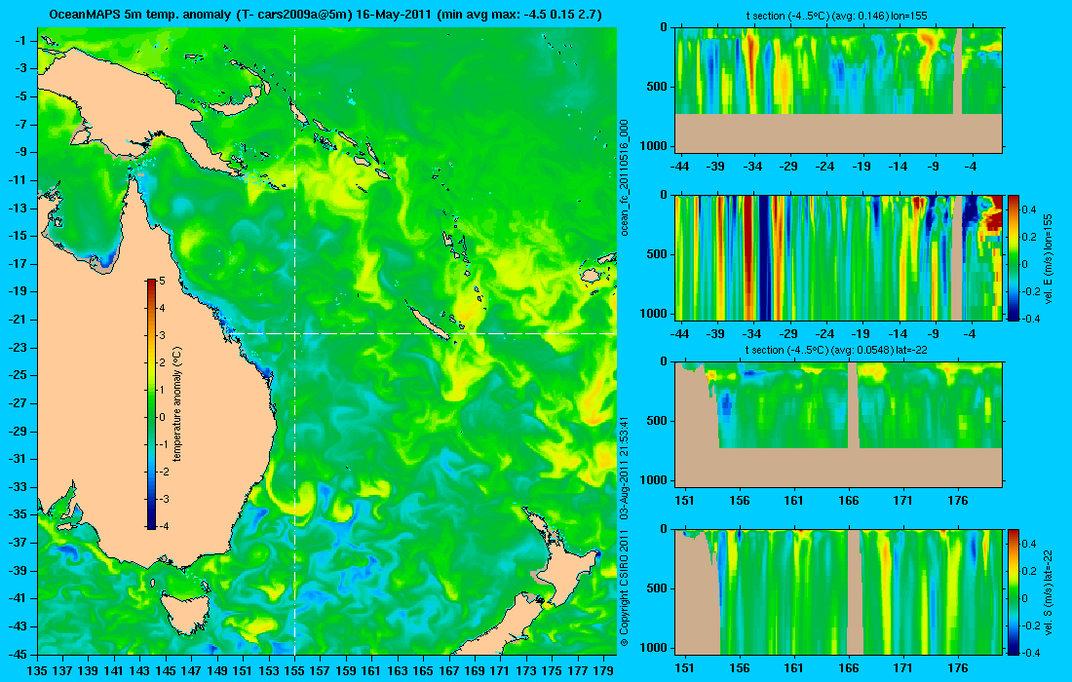Click the ocean_fc_20110516_000 vertical label
1072x682 pixels.
click(624, 177)
